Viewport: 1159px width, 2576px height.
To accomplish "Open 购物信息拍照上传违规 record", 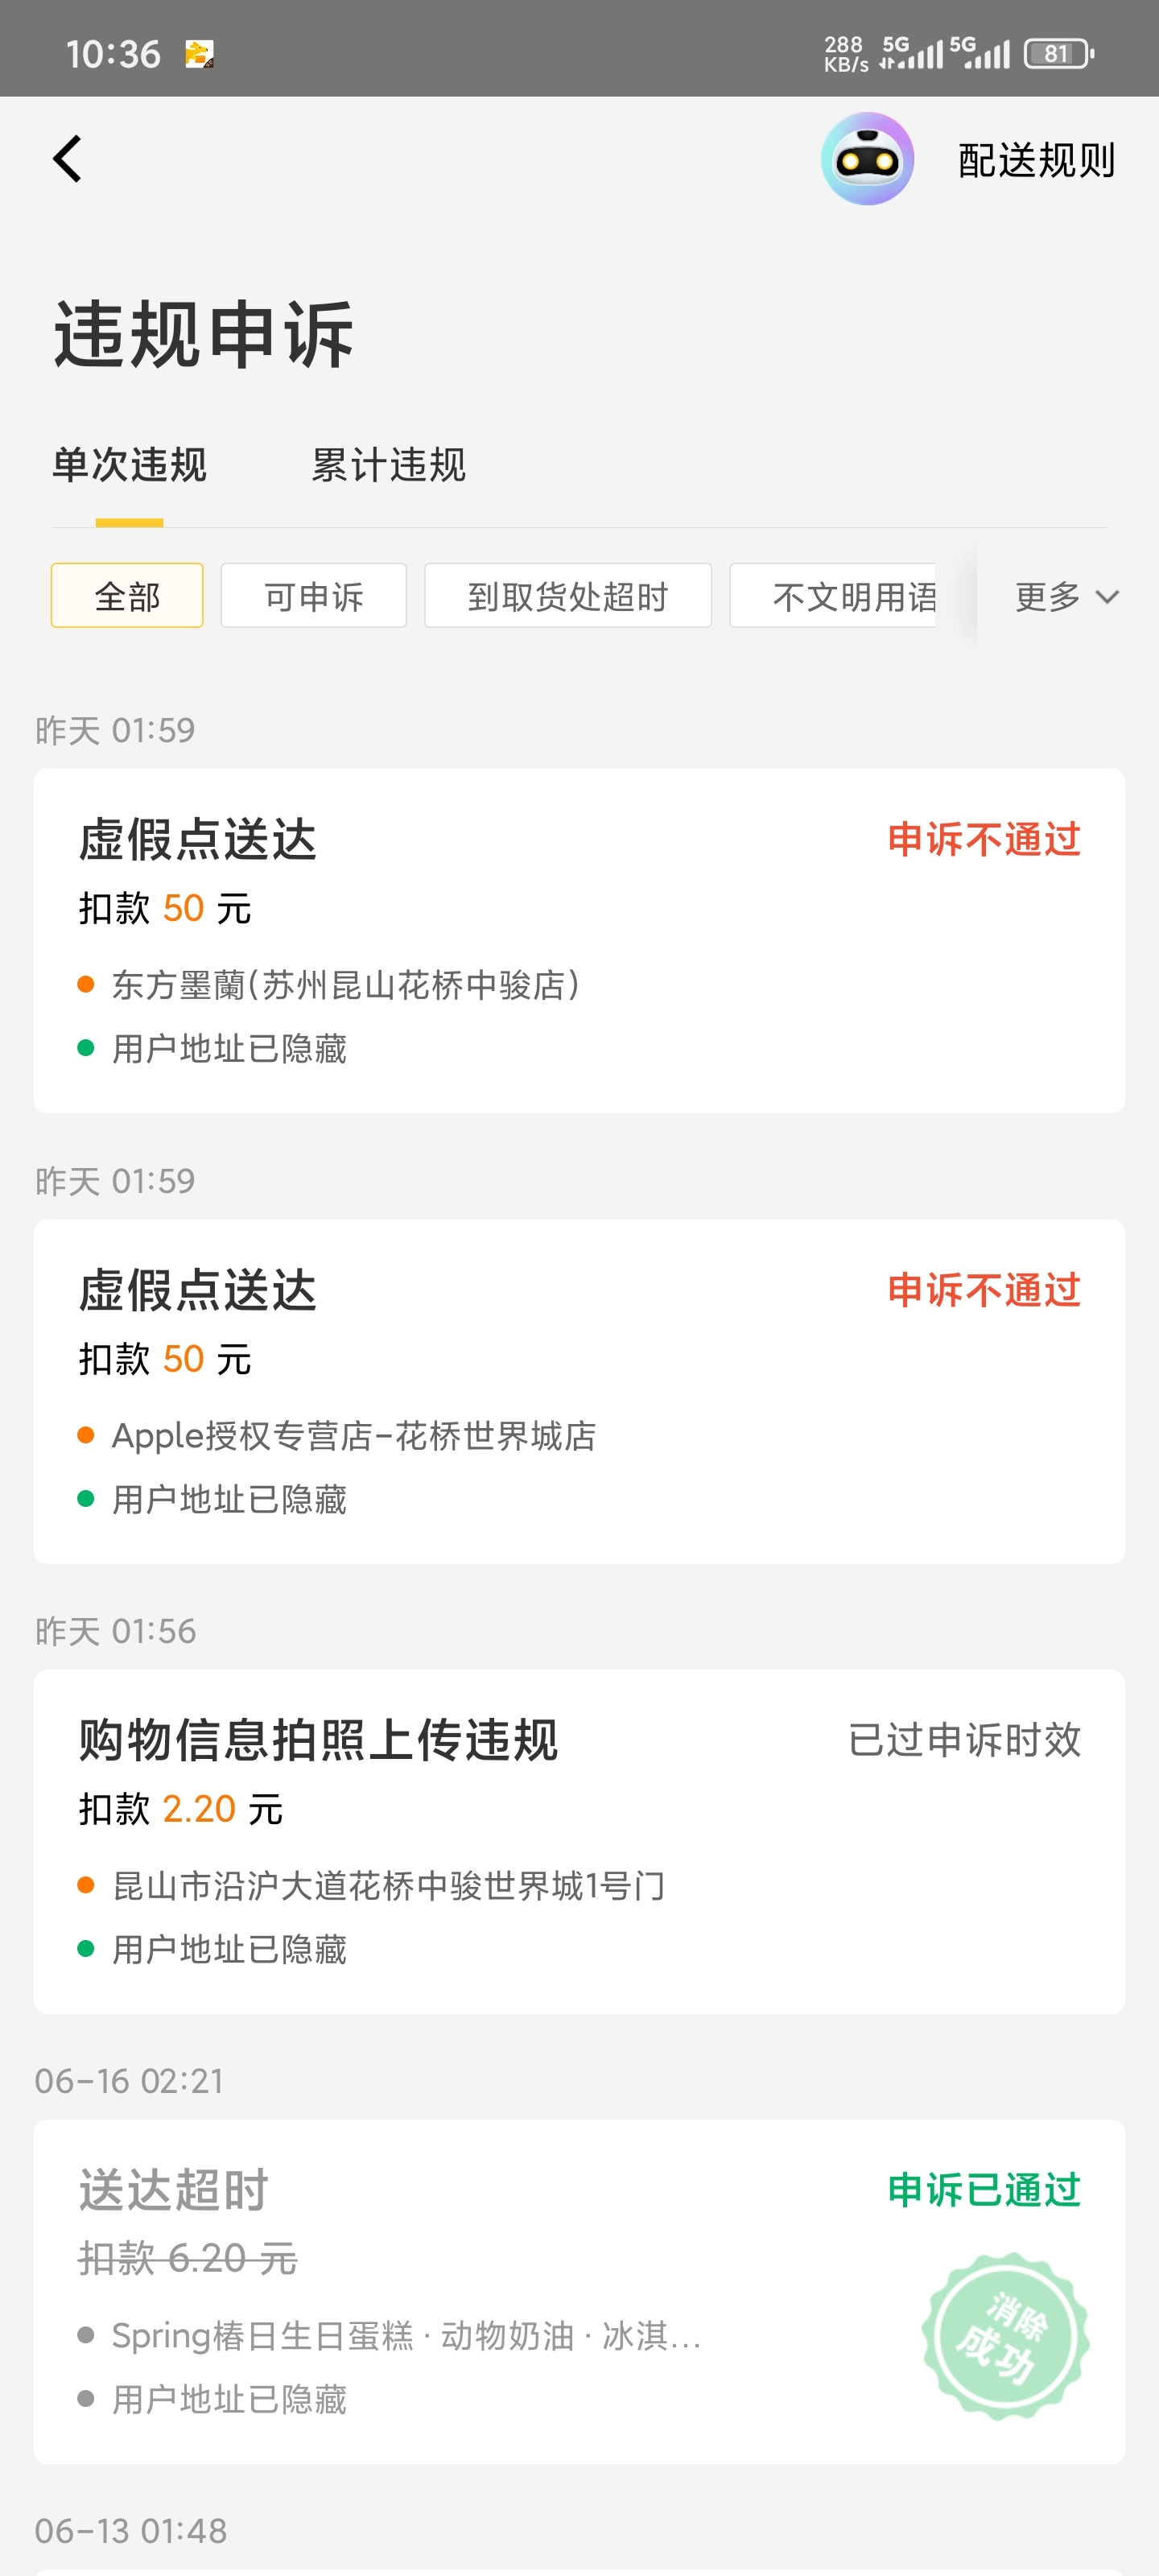I will 579,1842.
